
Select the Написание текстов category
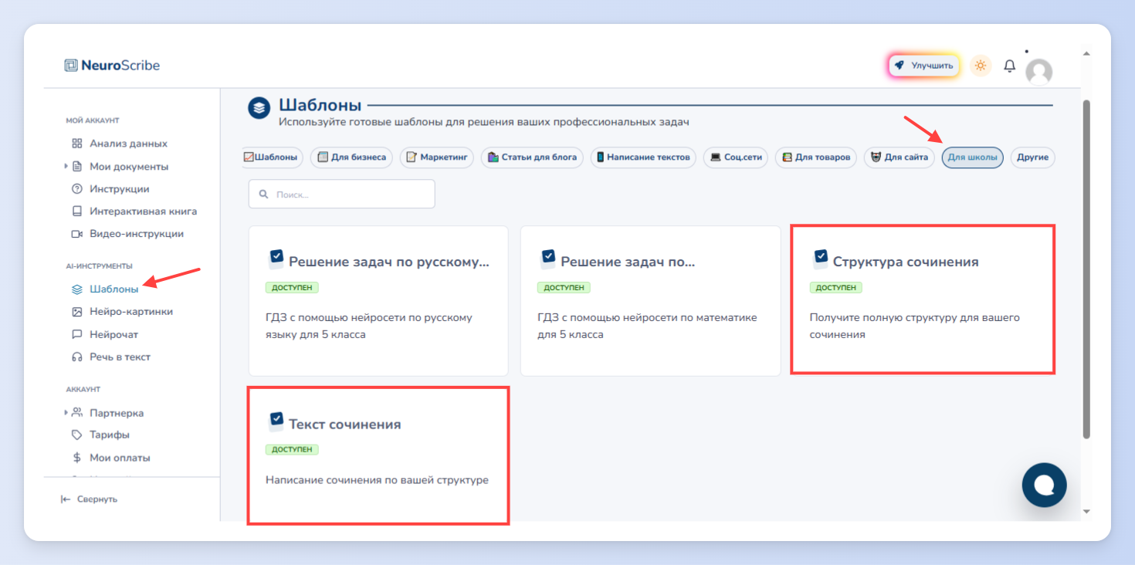[643, 157]
